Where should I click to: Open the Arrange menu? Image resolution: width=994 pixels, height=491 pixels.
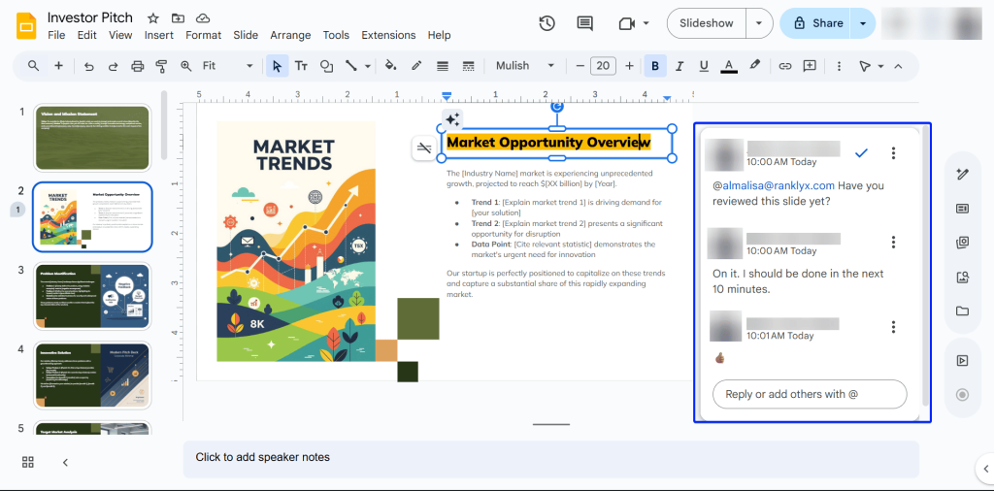290,35
